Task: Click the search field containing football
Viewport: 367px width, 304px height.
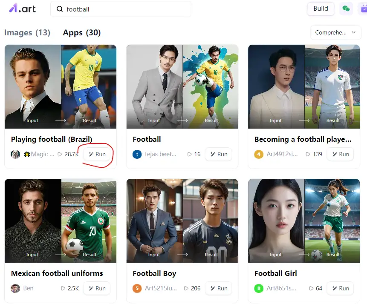Action: 121,9
